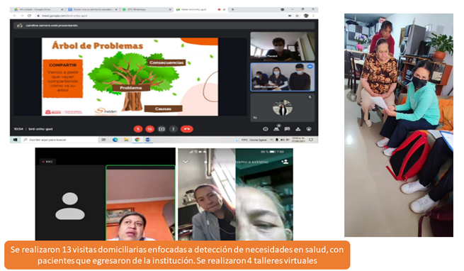Open the Activities panel icon
The width and height of the screenshot is (464, 271).
click(298, 129)
